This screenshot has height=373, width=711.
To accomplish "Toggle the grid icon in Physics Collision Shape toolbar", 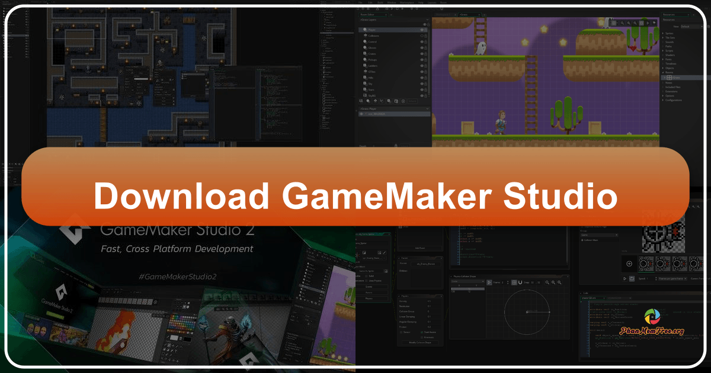I will coord(514,282).
